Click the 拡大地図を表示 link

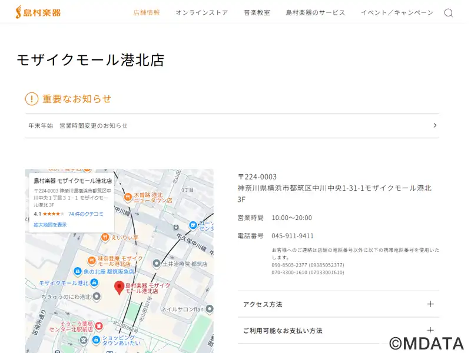[50, 225]
